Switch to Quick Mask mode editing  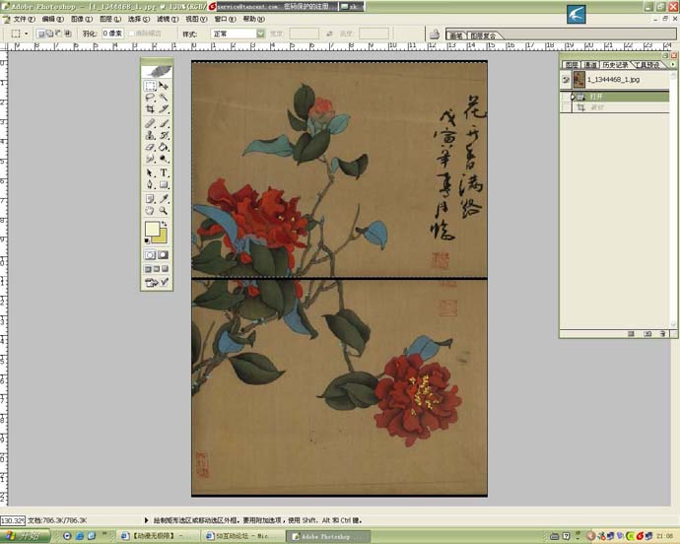point(164,255)
